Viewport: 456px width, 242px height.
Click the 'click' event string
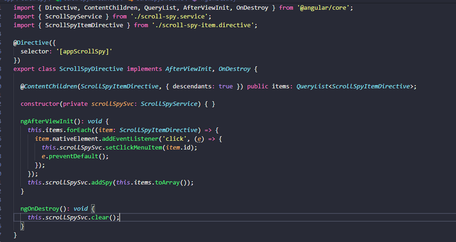click(174, 139)
